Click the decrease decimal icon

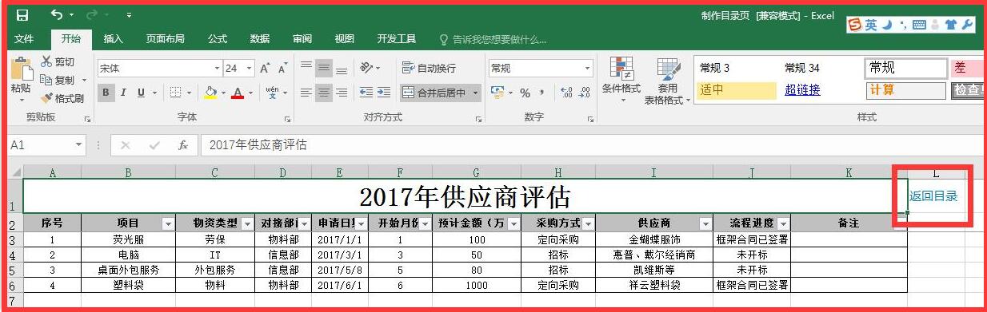pos(585,93)
